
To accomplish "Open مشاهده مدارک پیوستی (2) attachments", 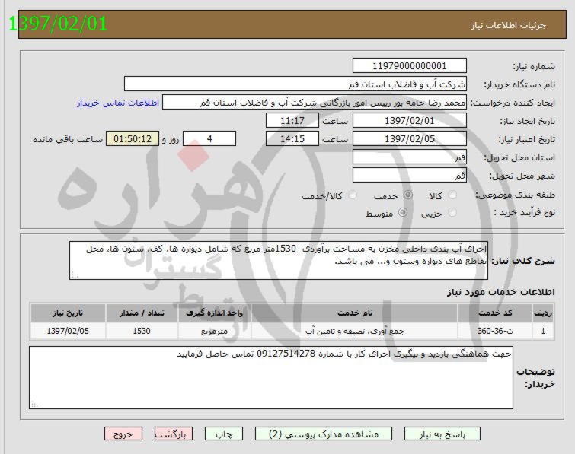I will pyautogui.click(x=324, y=434).
